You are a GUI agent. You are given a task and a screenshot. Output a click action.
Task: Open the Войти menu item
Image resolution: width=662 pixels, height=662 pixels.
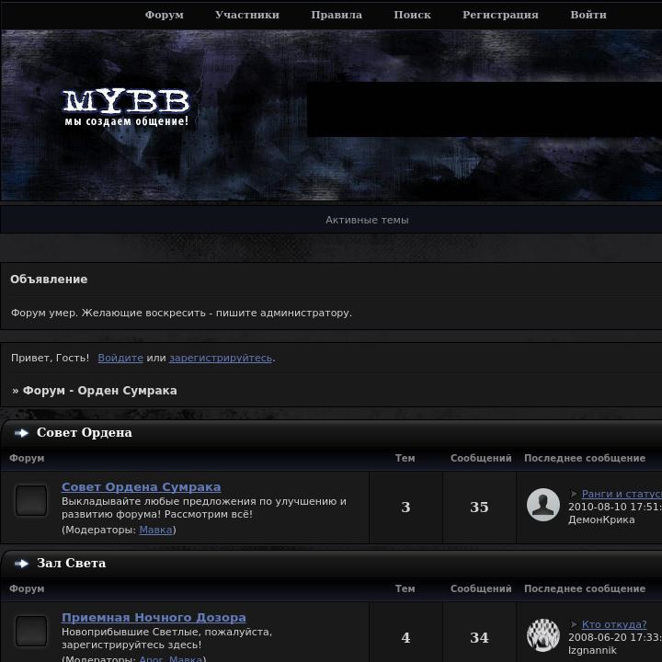pos(588,15)
